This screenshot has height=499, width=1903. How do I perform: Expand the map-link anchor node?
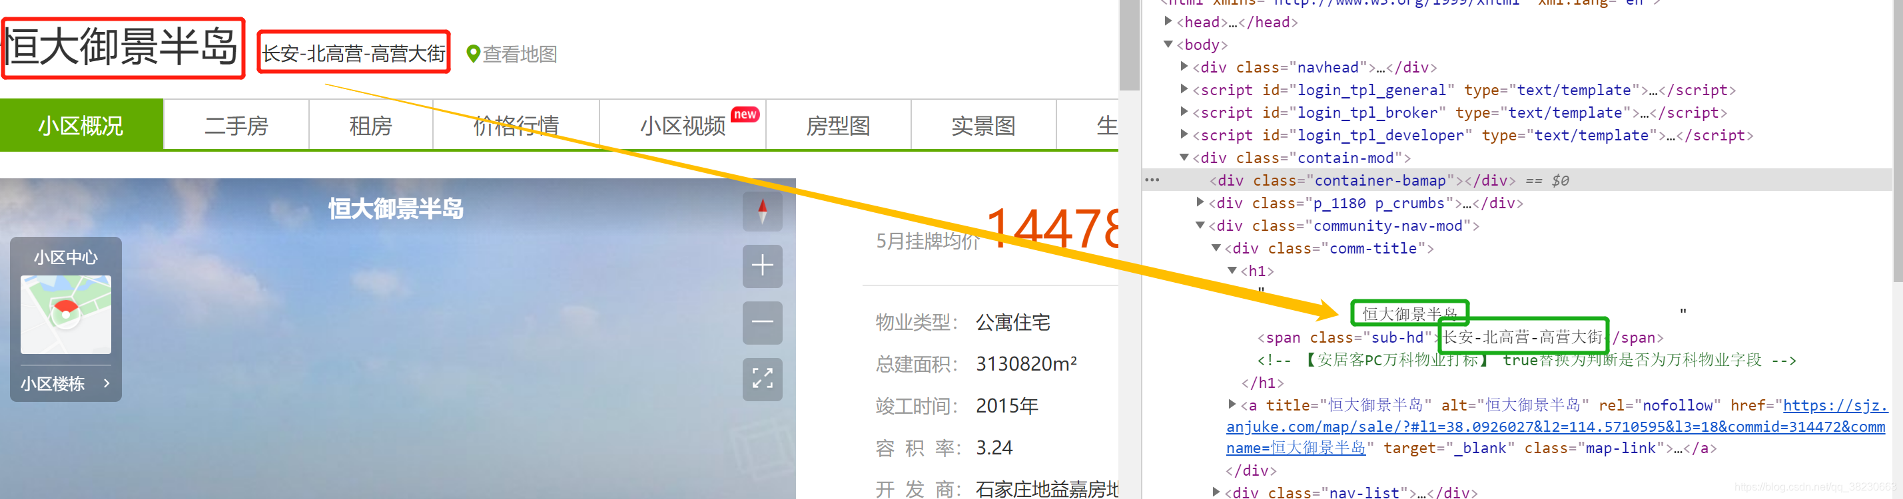pos(1232,404)
